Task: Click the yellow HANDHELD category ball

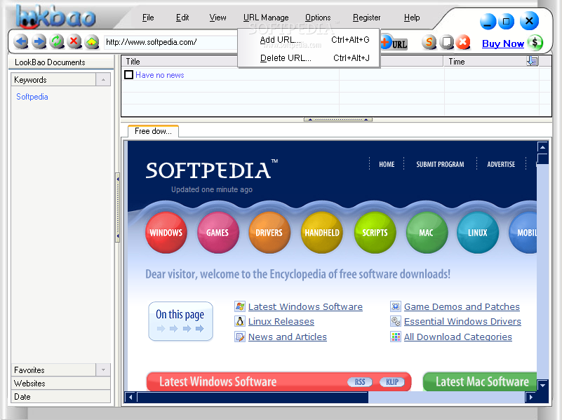Action: point(322,233)
